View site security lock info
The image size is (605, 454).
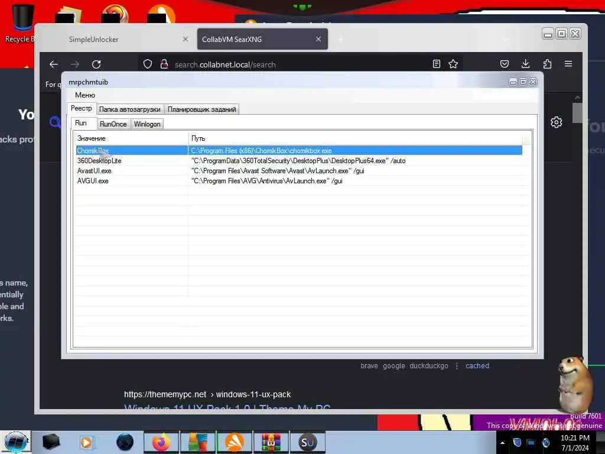tap(164, 64)
